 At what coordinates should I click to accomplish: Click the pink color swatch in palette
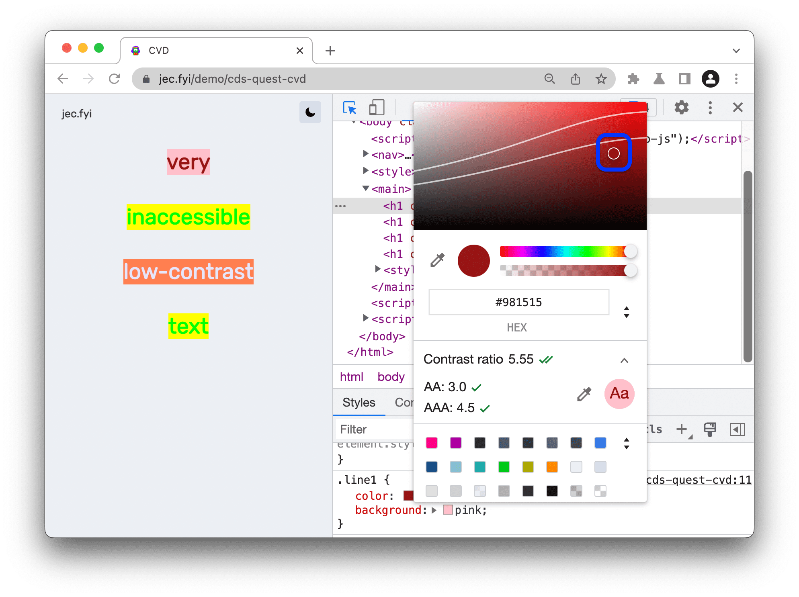(x=432, y=444)
